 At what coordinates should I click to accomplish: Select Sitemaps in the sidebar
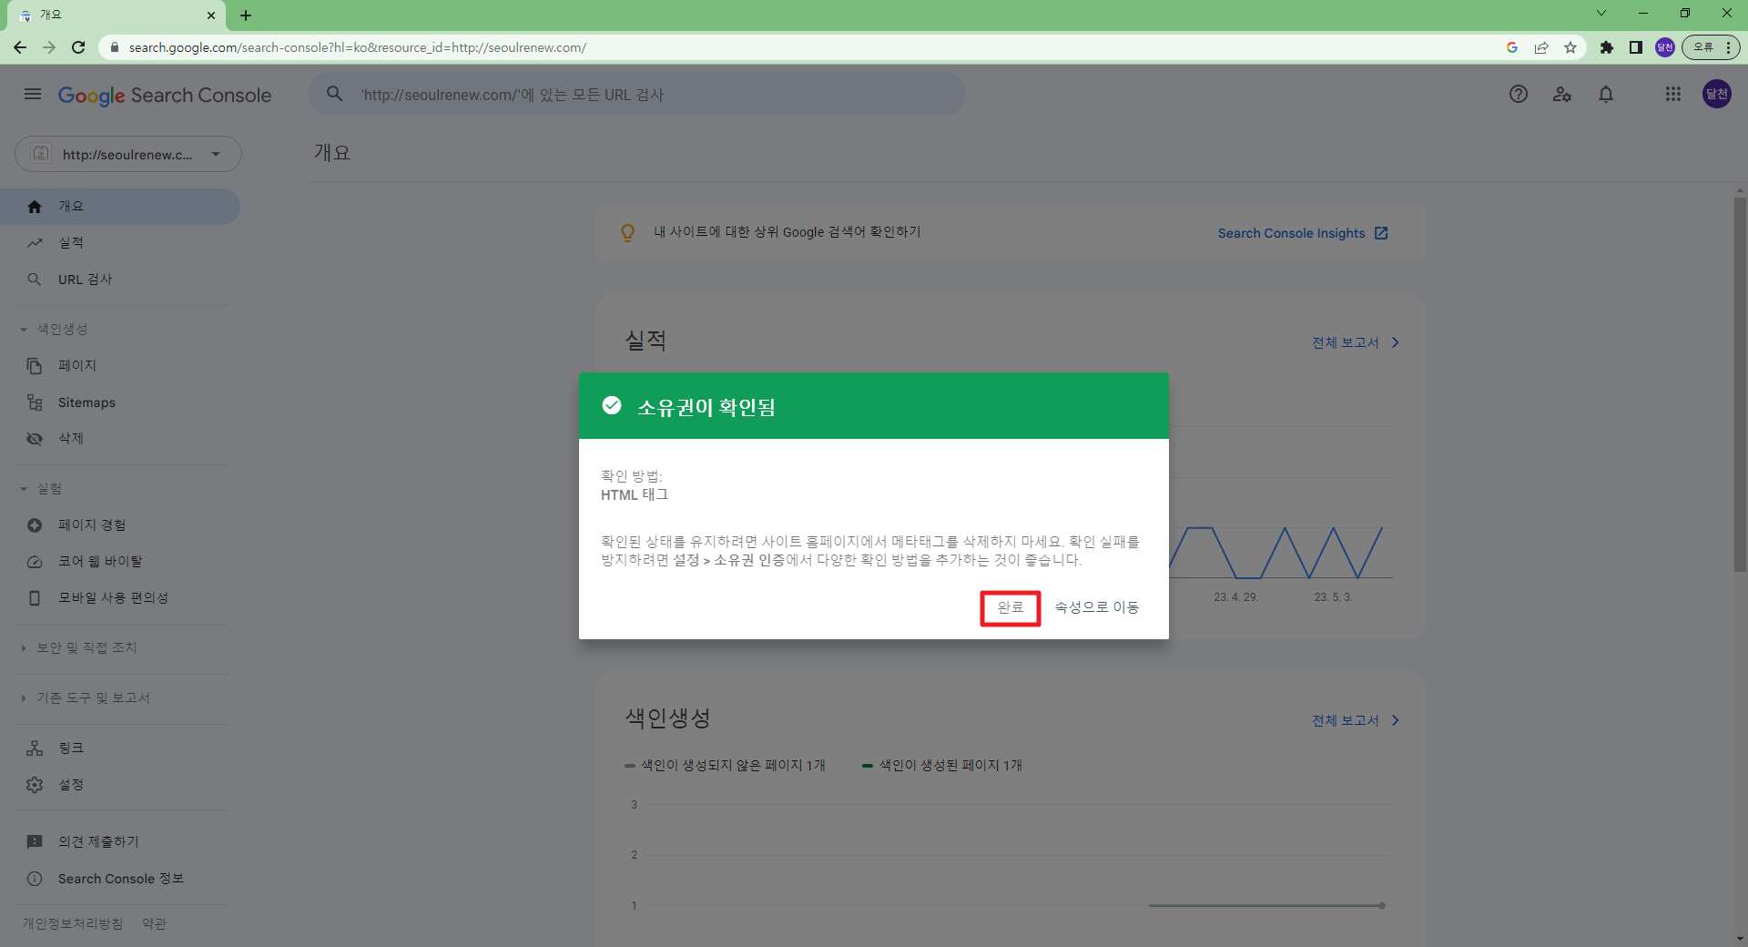pos(86,402)
